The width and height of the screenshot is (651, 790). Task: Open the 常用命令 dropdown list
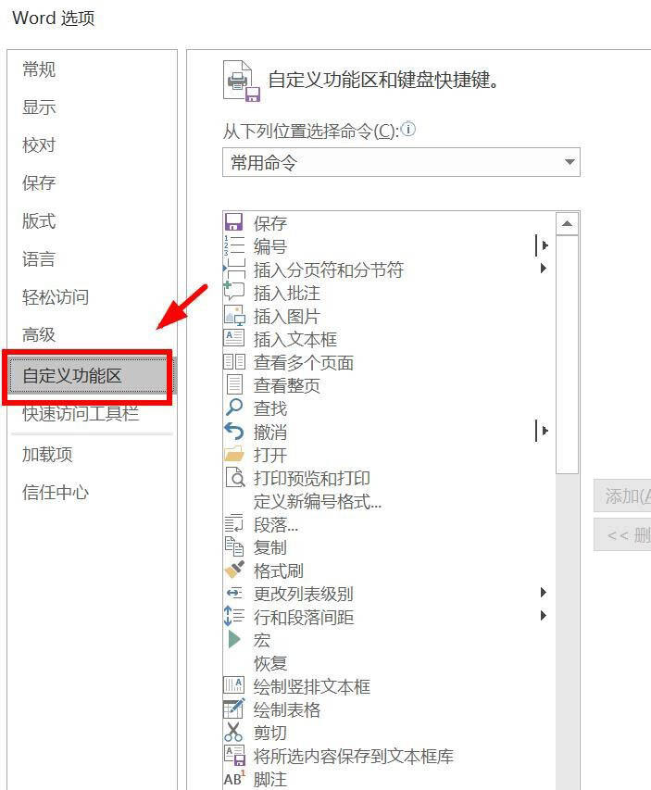pyautogui.click(x=401, y=162)
